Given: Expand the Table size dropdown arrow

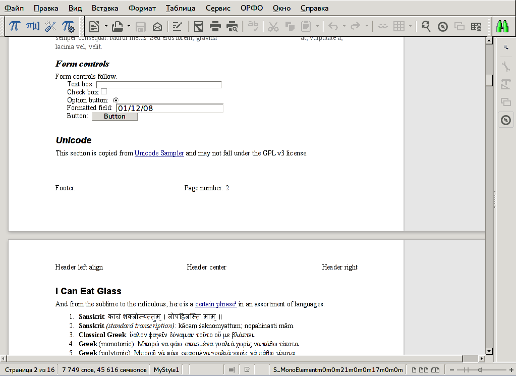Looking at the screenshot, I should [x=410, y=26].
